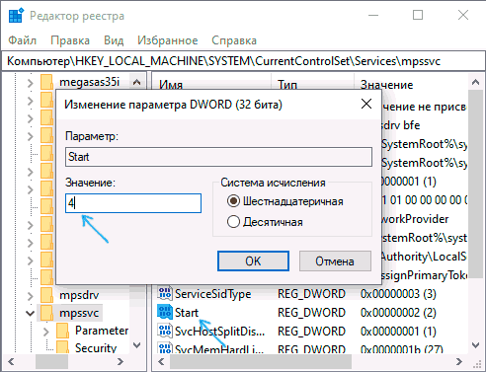Open the Вид menu
This screenshot has height=372, width=486.
[114, 40]
